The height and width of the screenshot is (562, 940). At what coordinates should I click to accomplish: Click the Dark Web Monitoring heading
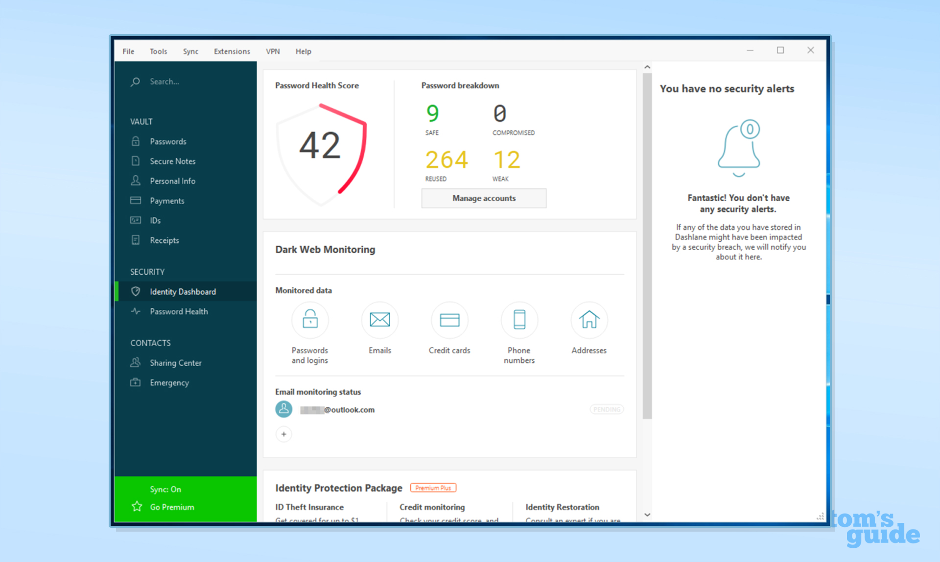click(325, 249)
